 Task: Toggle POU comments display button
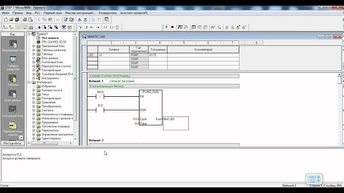(19, 27)
